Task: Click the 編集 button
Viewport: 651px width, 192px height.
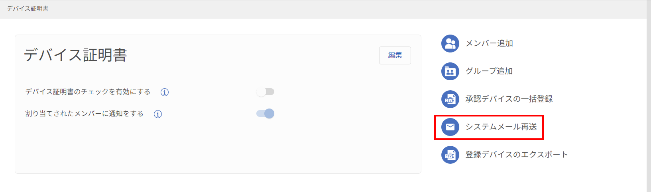Action: coord(395,55)
